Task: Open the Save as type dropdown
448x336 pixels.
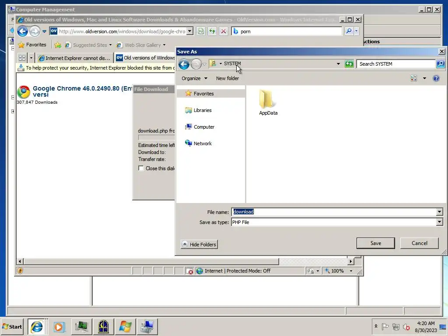Action: tap(439, 222)
